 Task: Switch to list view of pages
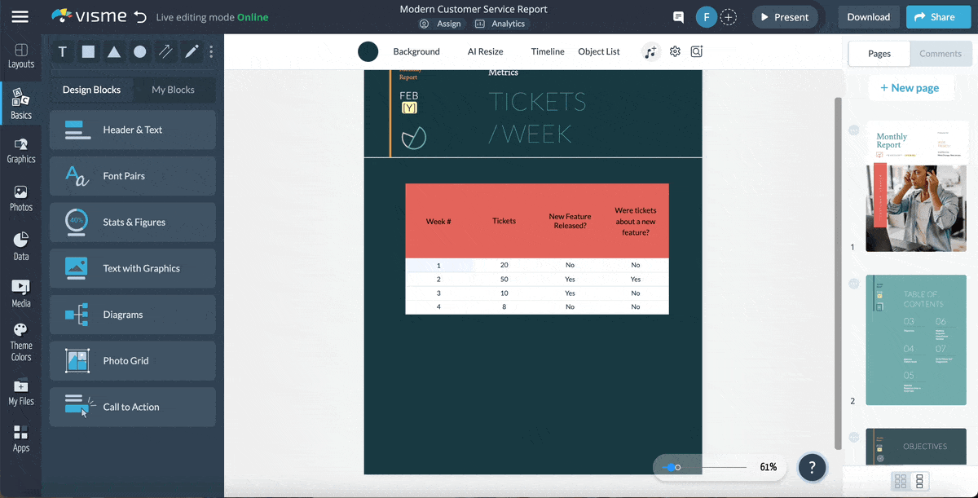coord(919,481)
